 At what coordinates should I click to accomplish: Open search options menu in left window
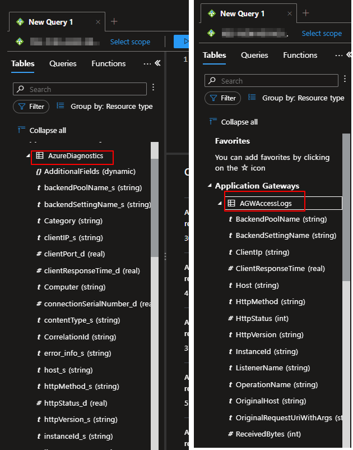click(x=154, y=87)
